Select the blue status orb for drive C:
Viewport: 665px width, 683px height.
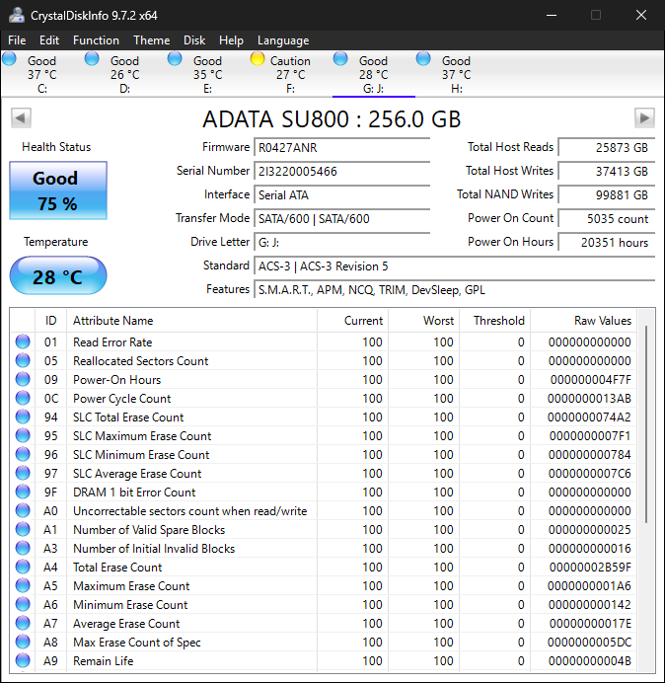[9, 59]
